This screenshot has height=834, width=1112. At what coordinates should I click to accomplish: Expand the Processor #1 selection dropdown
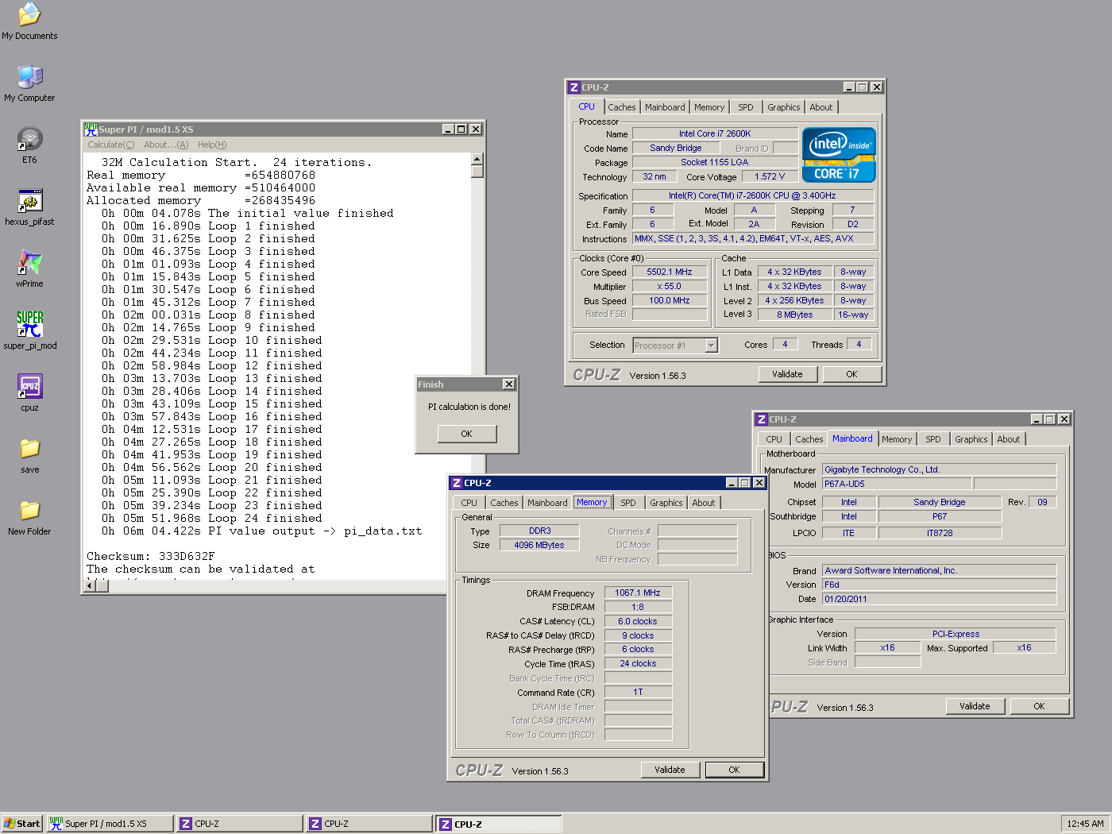(x=711, y=346)
